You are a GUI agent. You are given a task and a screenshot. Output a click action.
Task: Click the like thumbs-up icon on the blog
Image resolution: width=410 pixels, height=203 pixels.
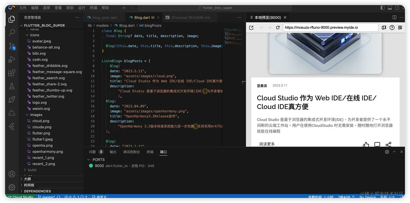[366, 145]
